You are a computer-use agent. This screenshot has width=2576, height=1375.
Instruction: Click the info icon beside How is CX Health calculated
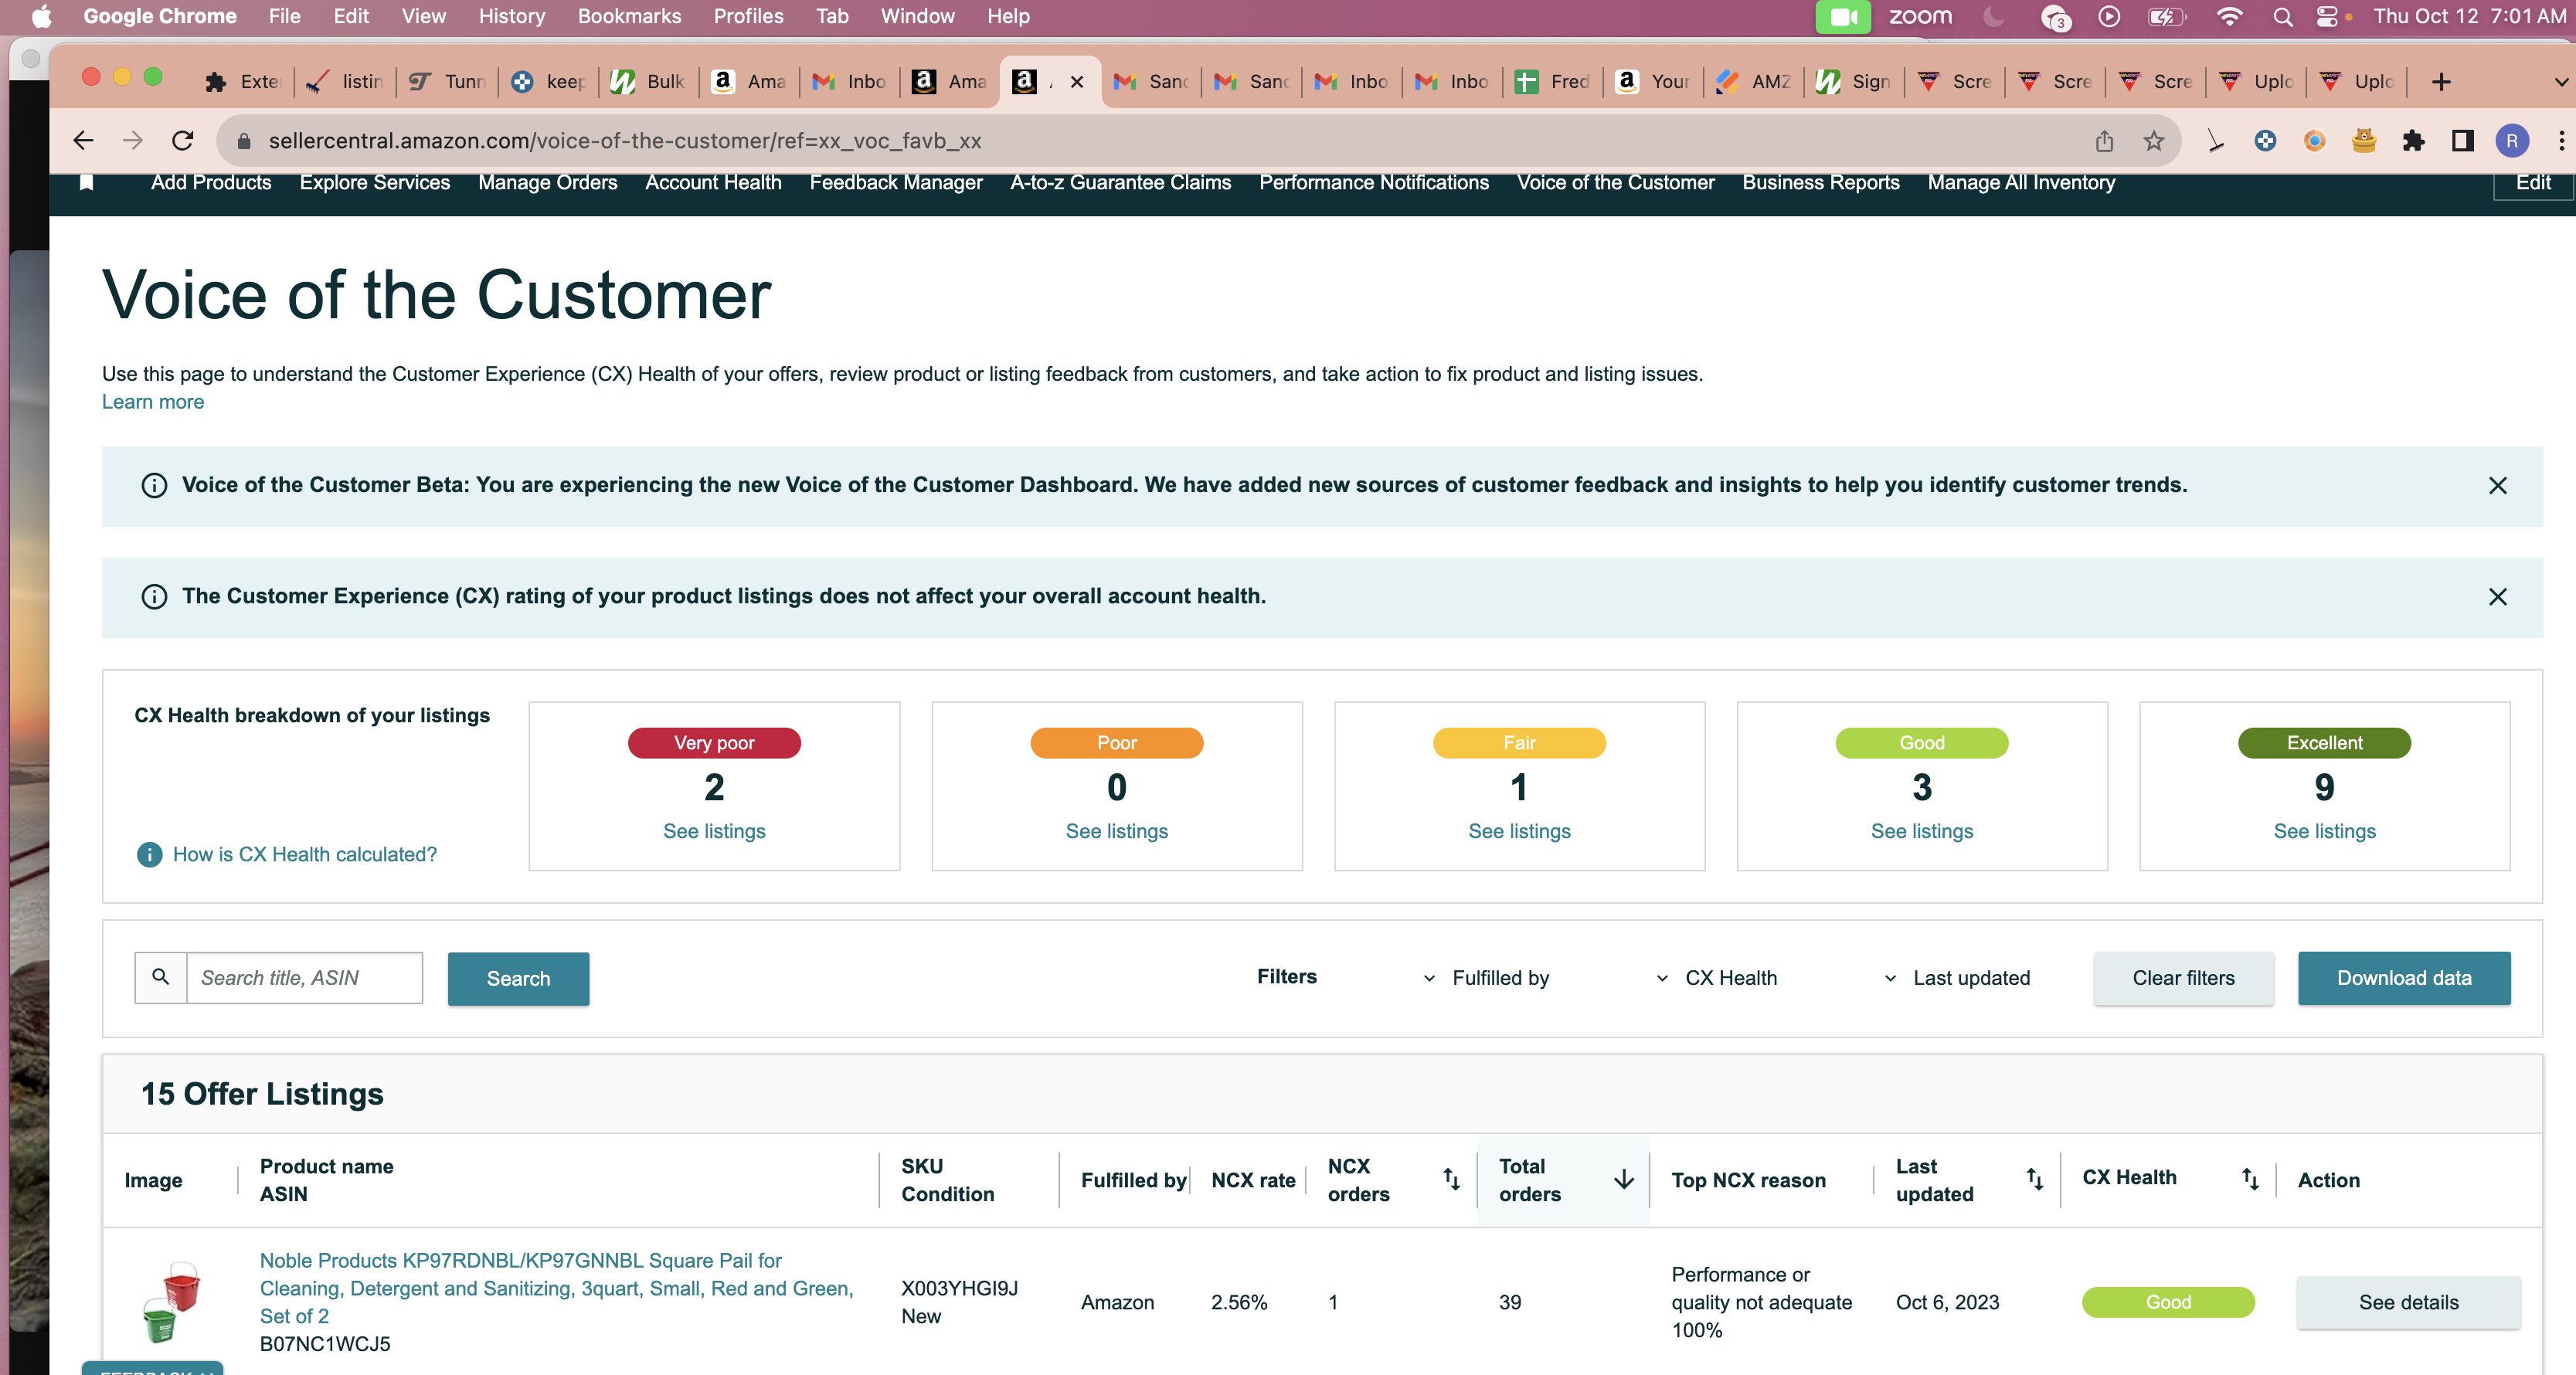point(149,855)
